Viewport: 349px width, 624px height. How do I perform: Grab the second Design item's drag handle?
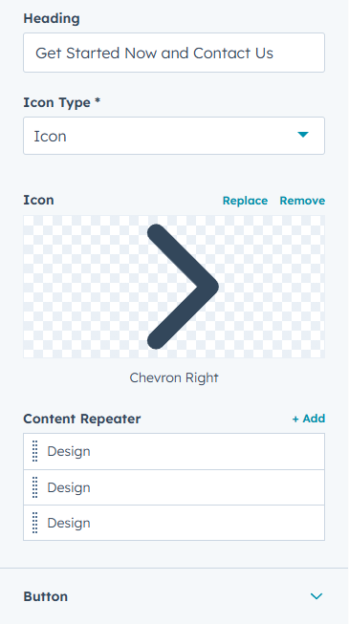pos(35,487)
